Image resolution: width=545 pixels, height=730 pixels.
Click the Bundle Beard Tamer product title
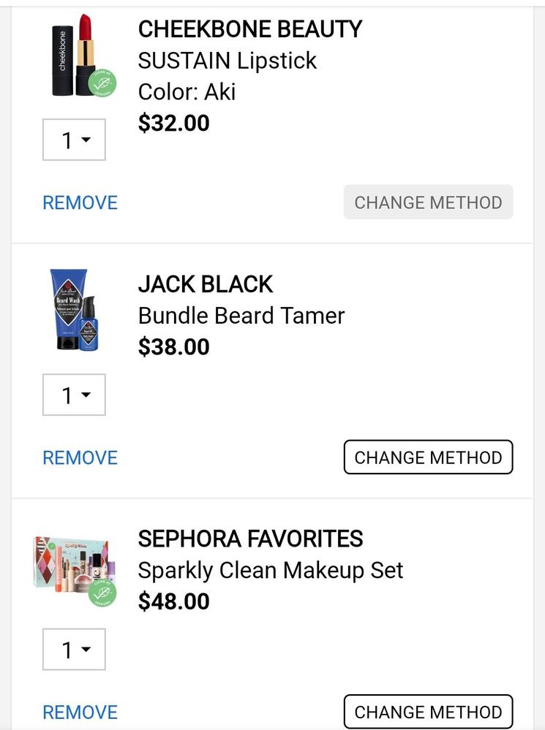(x=241, y=316)
